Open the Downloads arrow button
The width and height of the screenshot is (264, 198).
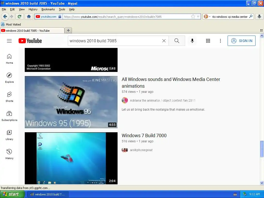click(259, 16)
